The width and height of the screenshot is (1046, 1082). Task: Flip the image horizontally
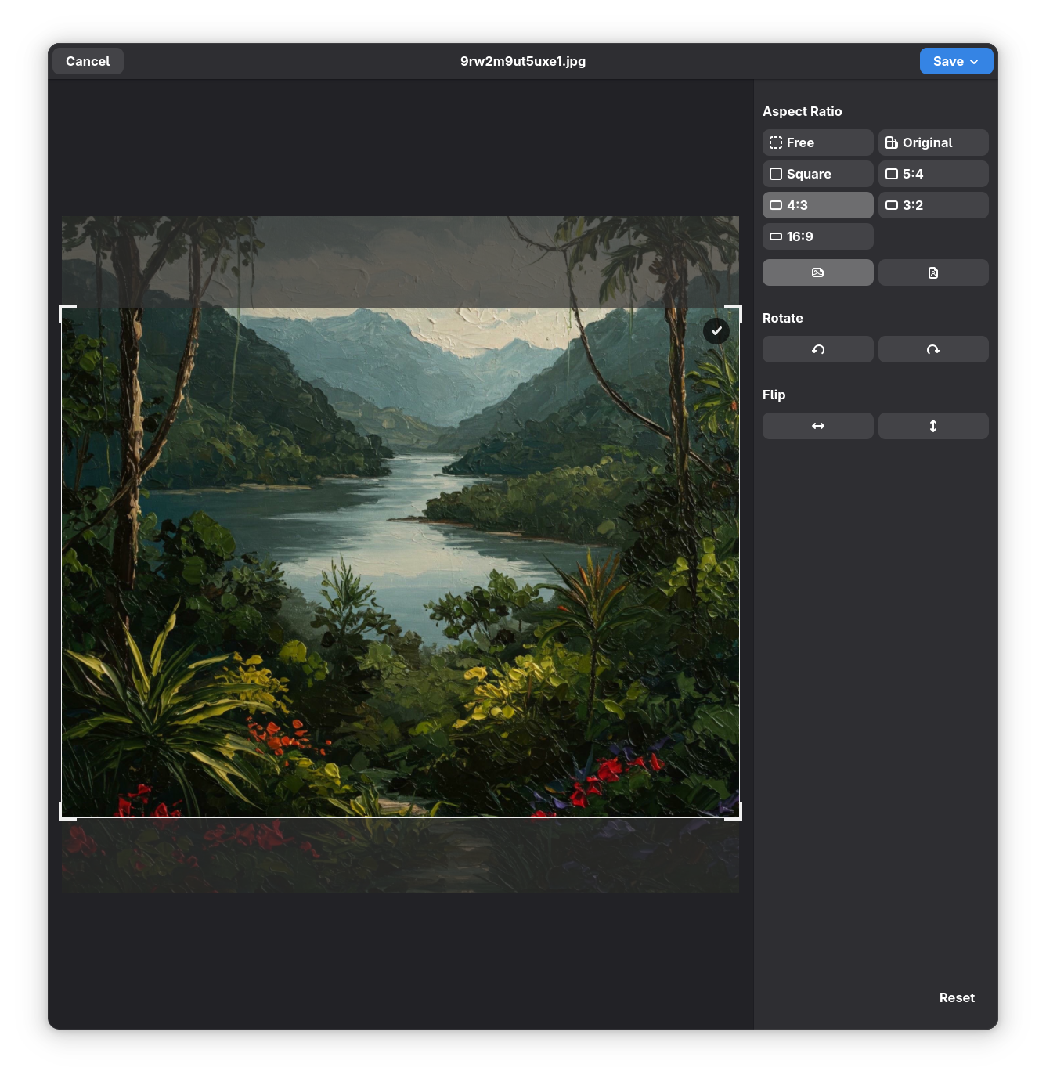(x=817, y=426)
